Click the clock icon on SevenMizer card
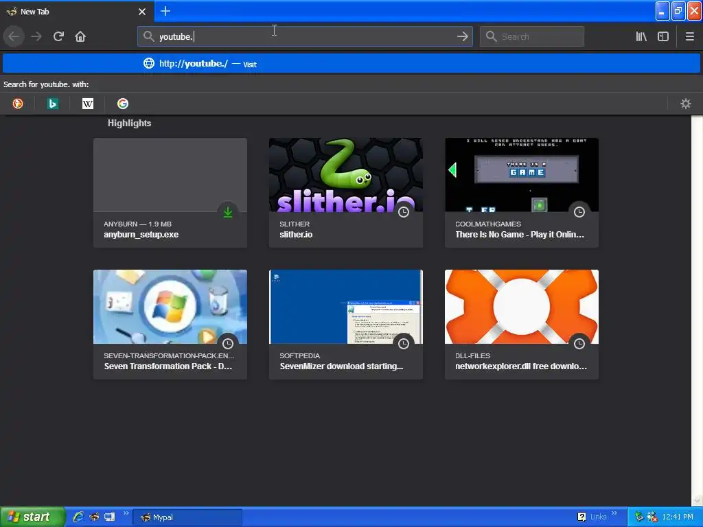Screen dimensions: 703x527 coord(404,344)
